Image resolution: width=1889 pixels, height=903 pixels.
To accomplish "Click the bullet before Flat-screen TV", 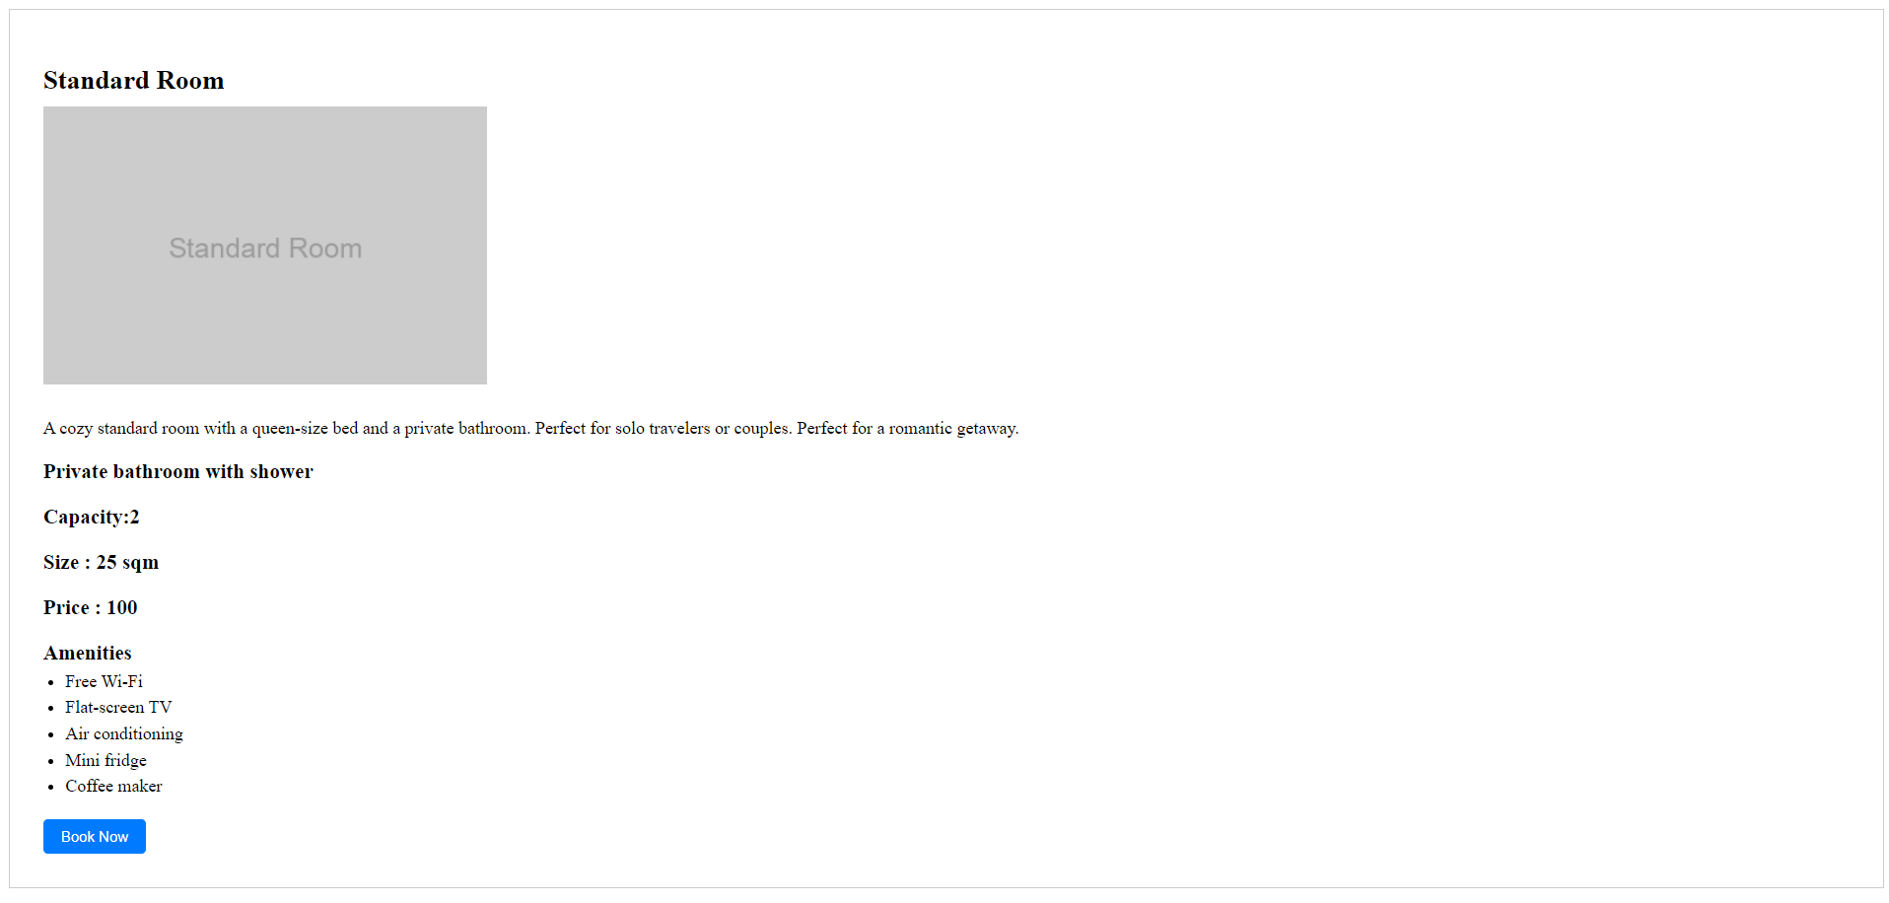I will click(50, 708).
